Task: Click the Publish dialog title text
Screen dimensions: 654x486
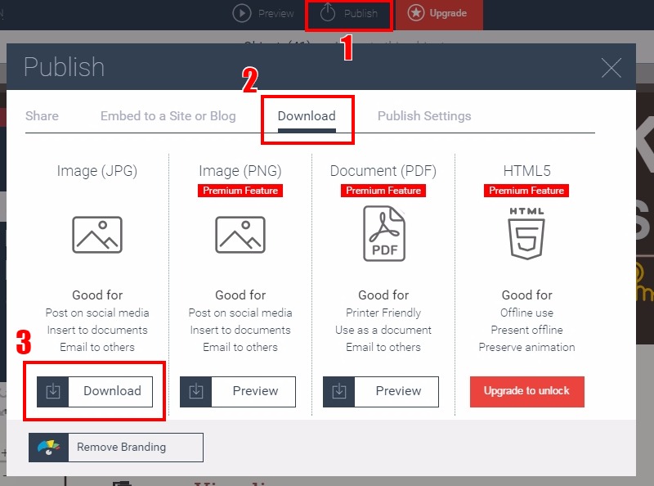Action: pyautogui.click(x=64, y=67)
